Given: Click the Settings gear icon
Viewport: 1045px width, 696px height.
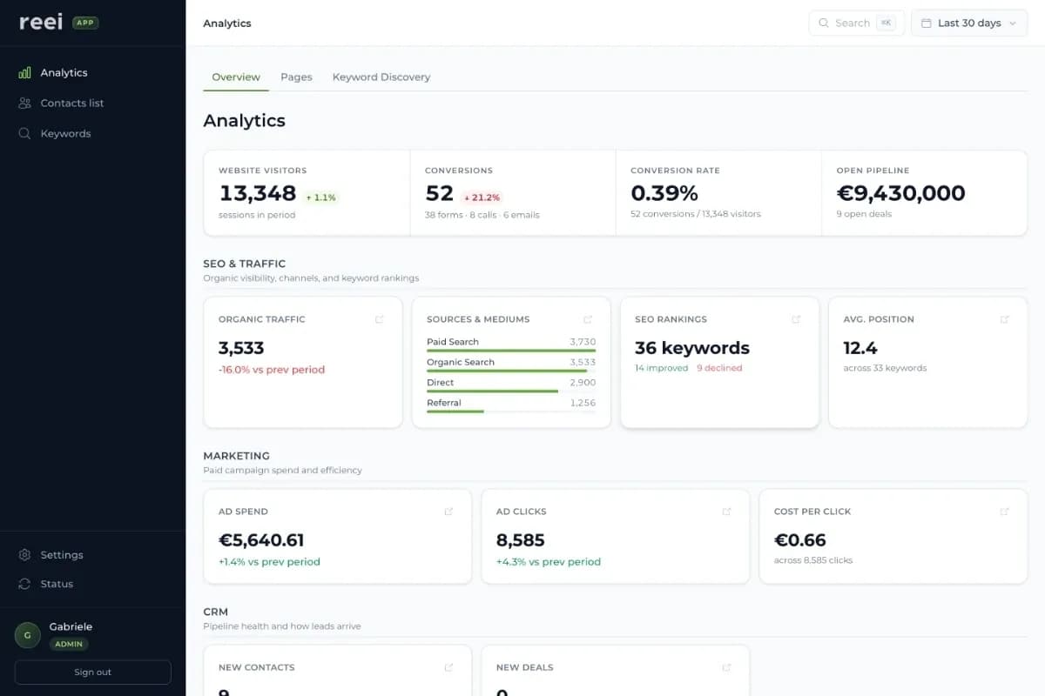Looking at the screenshot, I should click(x=24, y=555).
